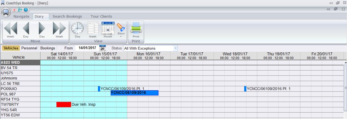Open the Tour Clients tab
Image resolution: width=347 pixels, height=119 pixels.
pyautogui.click(x=101, y=16)
